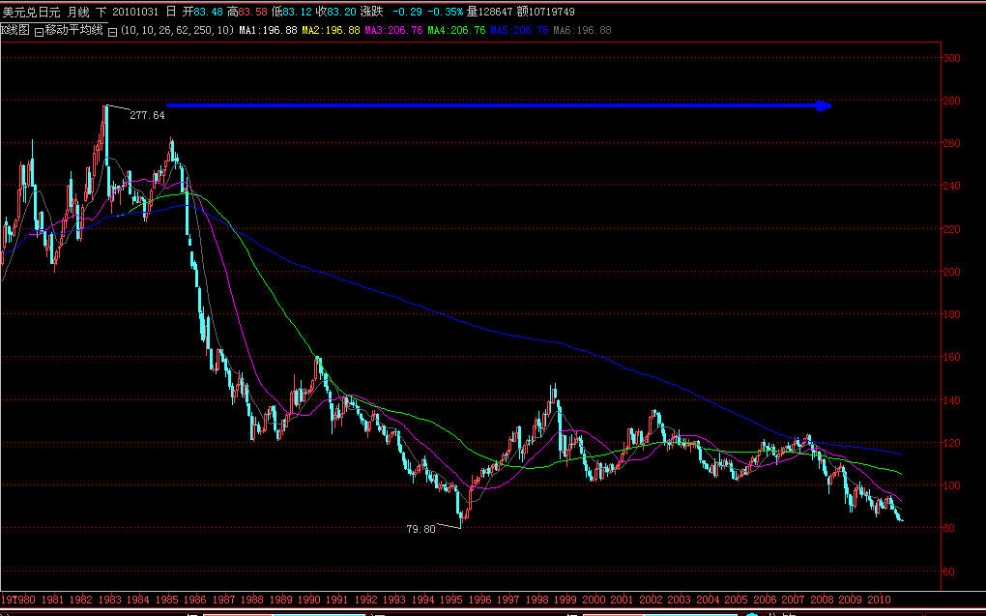Image resolution: width=986 pixels, height=616 pixels.
Task: Click the 1985 year marker
Action: pos(166,601)
